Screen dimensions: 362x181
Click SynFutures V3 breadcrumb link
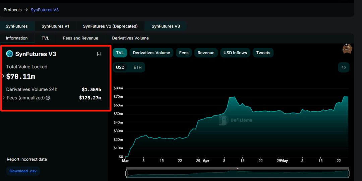tap(45, 10)
